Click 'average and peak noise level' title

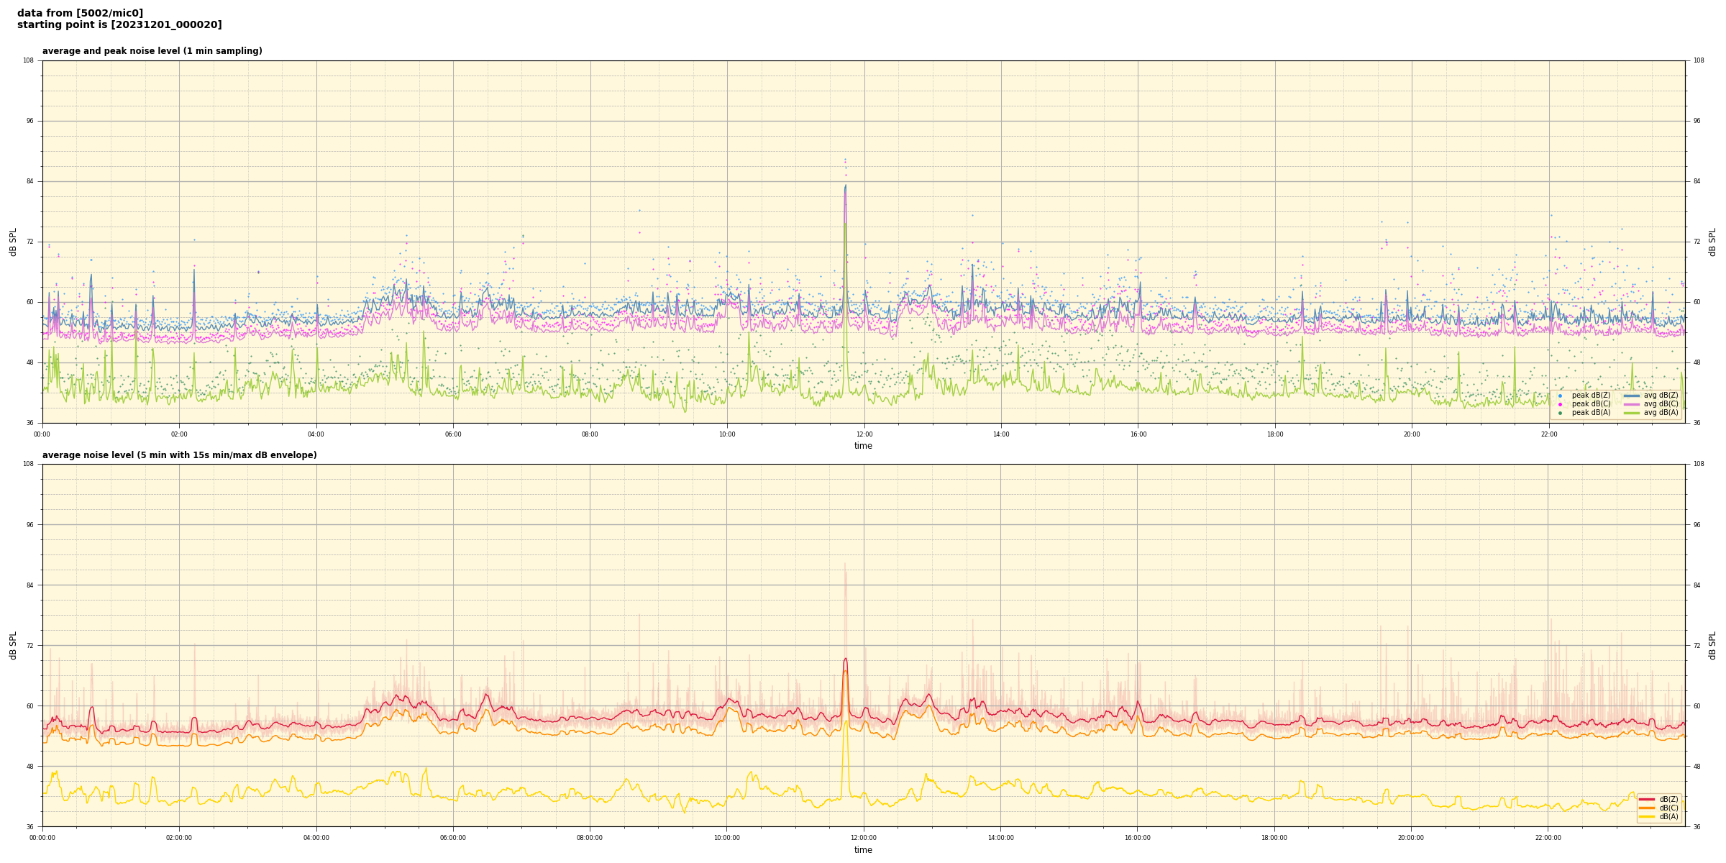pyautogui.click(x=152, y=51)
